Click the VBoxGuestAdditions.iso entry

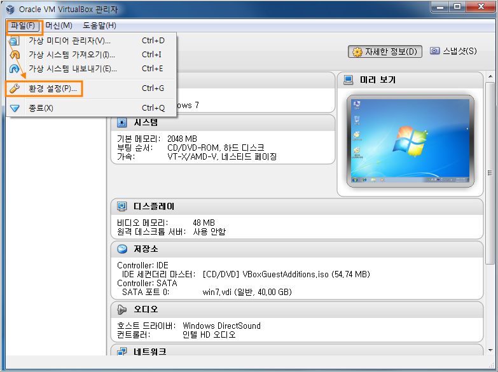coord(286,274)
